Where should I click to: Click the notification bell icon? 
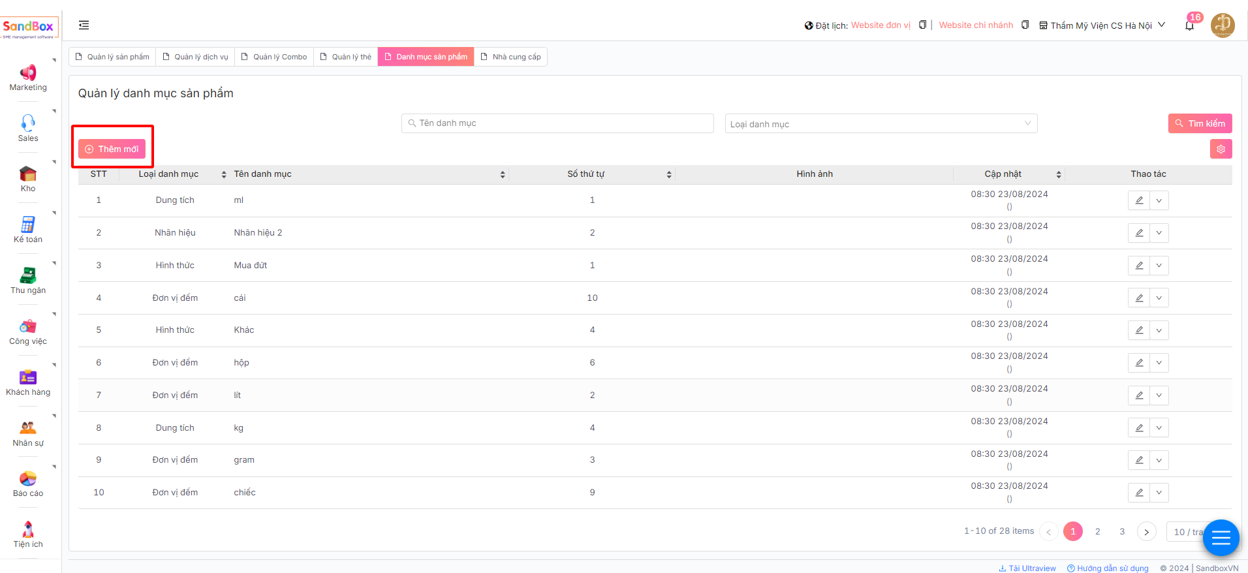1189,26
